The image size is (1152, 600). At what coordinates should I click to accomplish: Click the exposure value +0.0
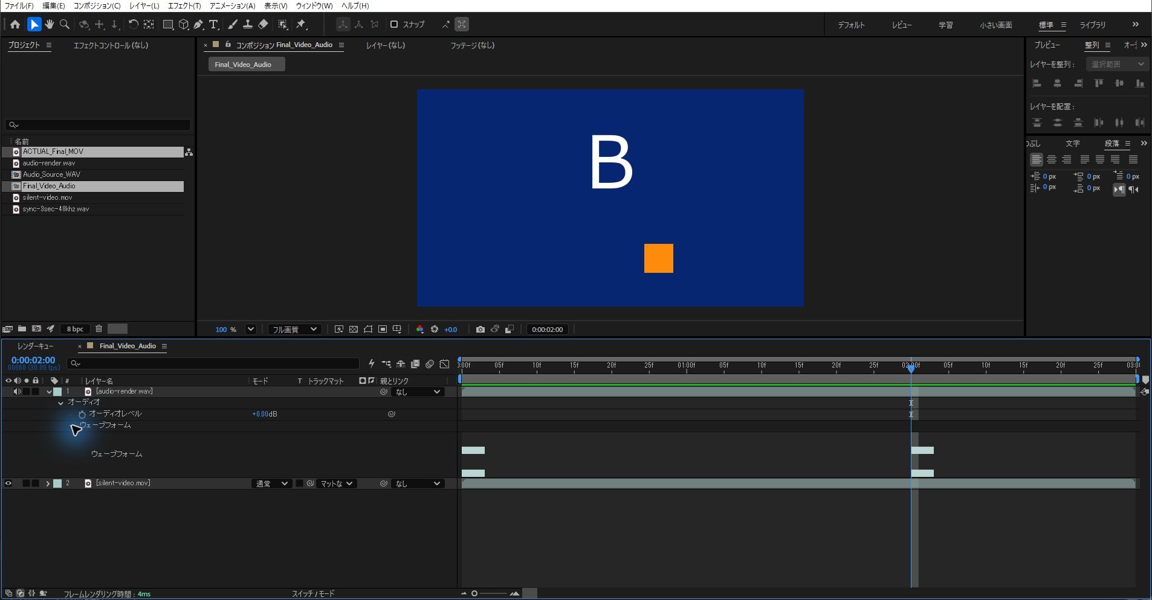[x=451, y=330]
